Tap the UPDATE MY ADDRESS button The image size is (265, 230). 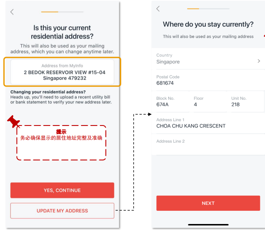pos(62,211)
